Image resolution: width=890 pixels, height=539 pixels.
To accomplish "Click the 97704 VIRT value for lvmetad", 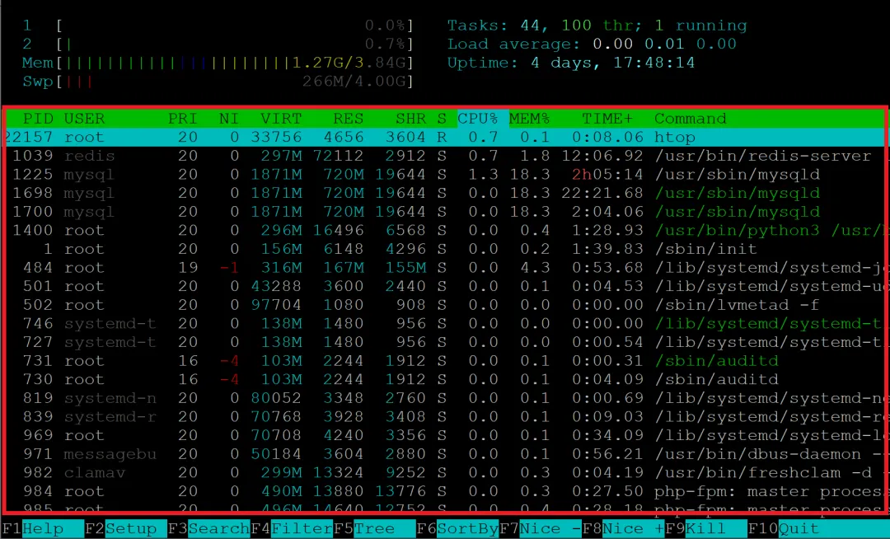I will (276, 305).
